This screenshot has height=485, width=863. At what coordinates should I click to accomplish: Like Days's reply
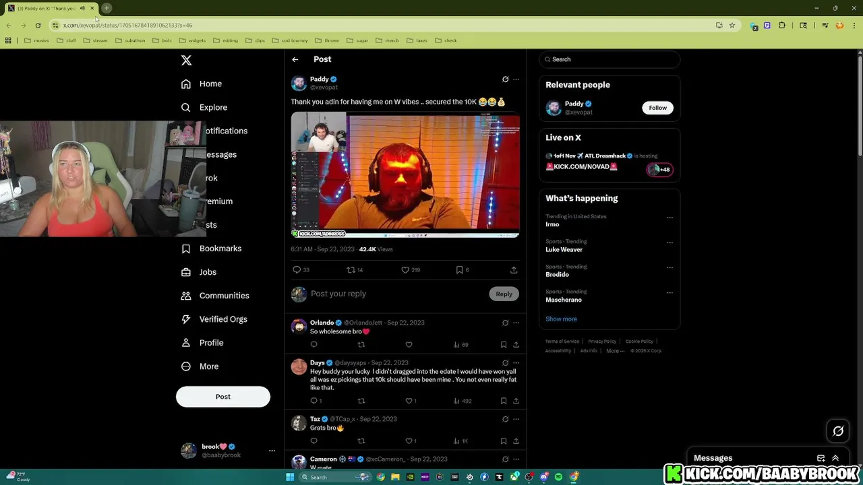coord(411,401)
